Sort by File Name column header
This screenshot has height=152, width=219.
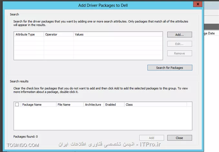70,105
